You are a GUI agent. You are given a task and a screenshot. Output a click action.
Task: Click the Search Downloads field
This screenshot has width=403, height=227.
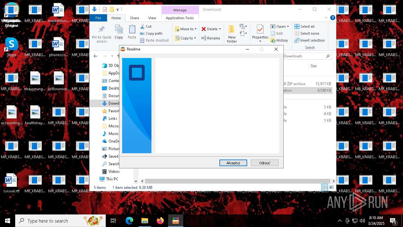[x=307, y=56]
